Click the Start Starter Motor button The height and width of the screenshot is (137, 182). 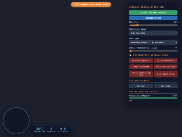(153, 13)
